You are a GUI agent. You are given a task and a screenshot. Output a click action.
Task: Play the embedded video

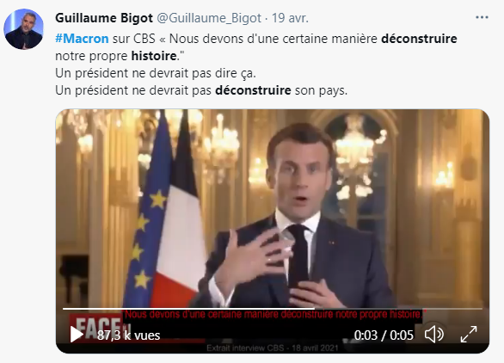(77, 335)
